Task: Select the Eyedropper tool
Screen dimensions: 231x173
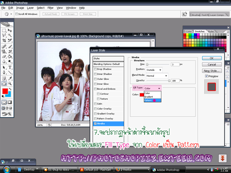Action: pos(10,78)
